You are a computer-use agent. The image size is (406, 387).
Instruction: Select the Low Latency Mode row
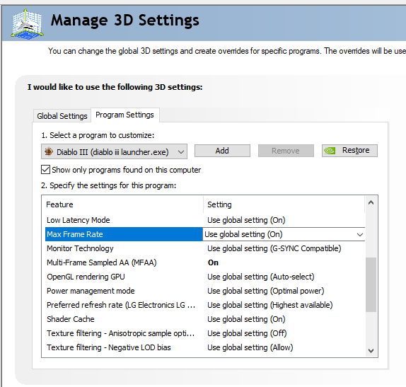tap(205, 220)
